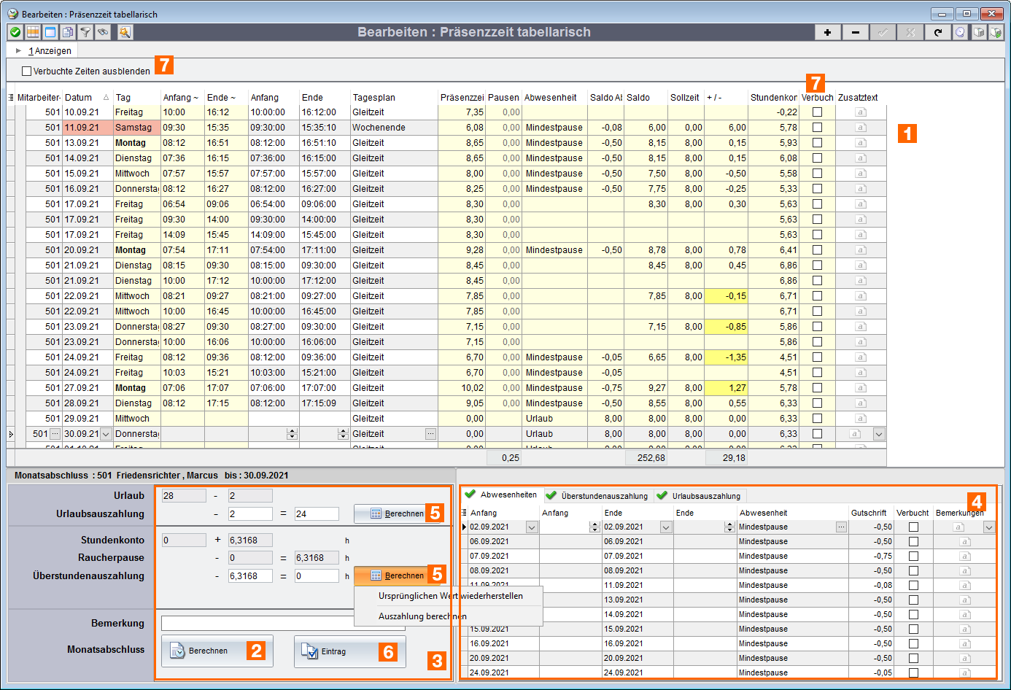Click the refresh arrow toolbar button
The height and width of the screenshot is (690, 1011).
938,32
